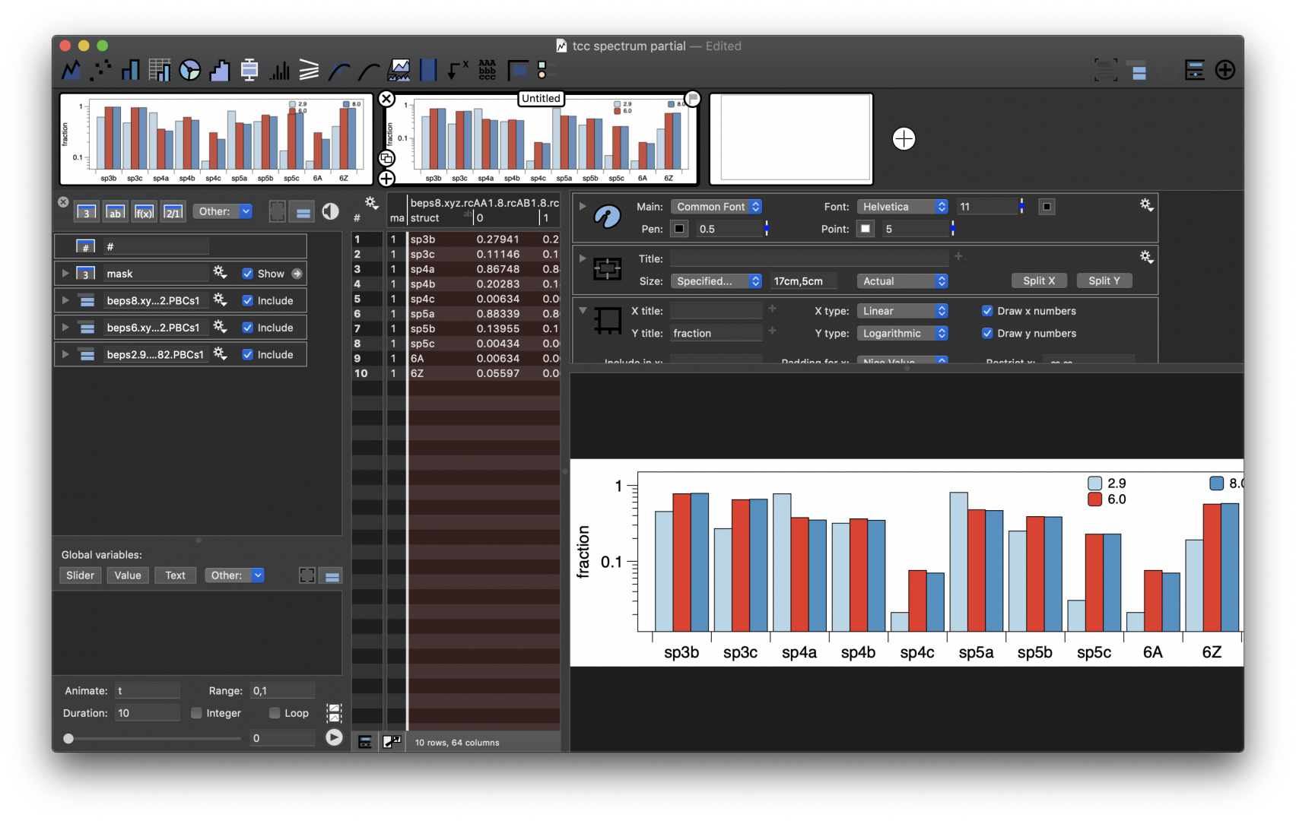The image size is (1296, 821).
Task: Click the pie chart command icon
Action: point(189,71)
